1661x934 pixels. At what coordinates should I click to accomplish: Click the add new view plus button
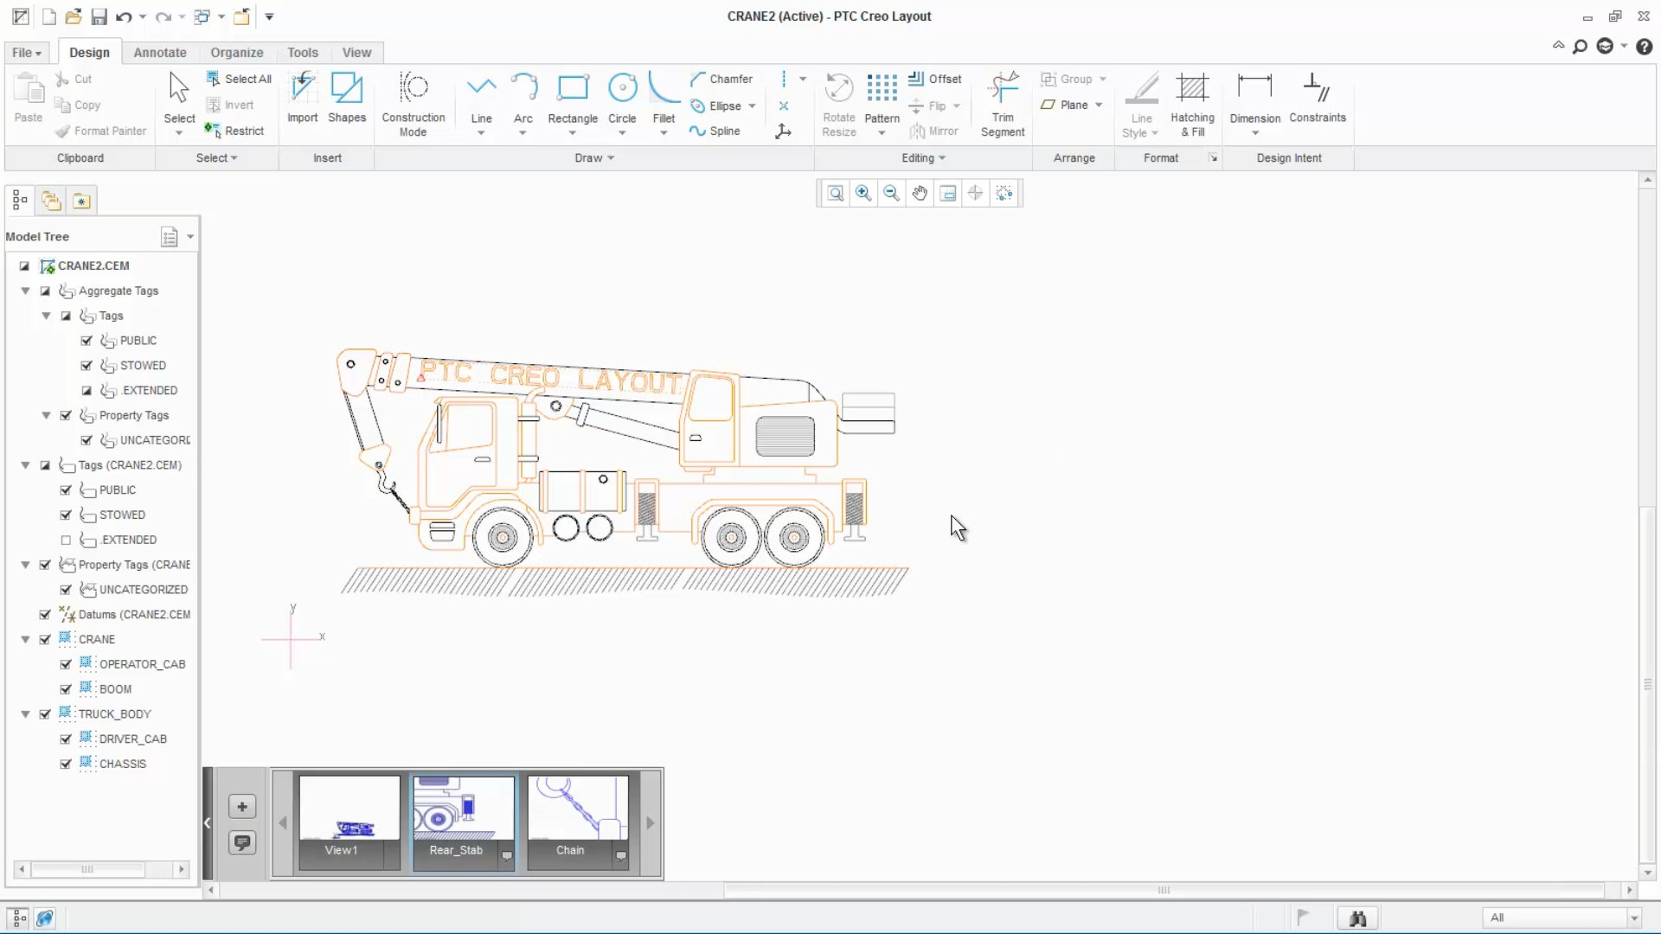(x=242, y=807)
